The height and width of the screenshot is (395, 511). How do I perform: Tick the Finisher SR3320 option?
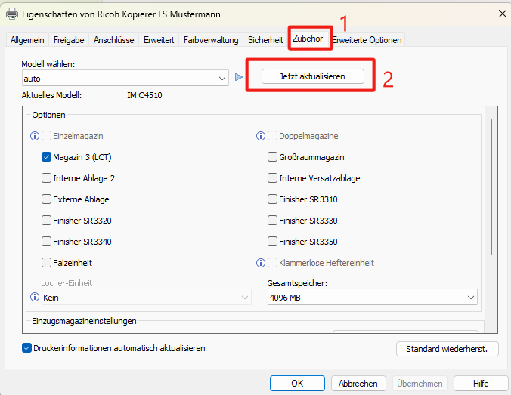[47, 221]
